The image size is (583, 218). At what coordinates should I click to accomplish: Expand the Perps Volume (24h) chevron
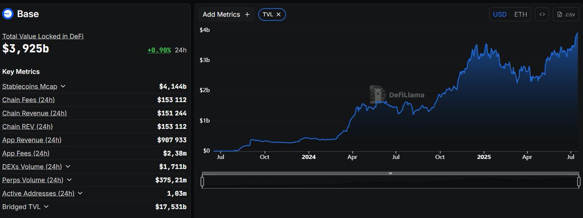[69, 180]
